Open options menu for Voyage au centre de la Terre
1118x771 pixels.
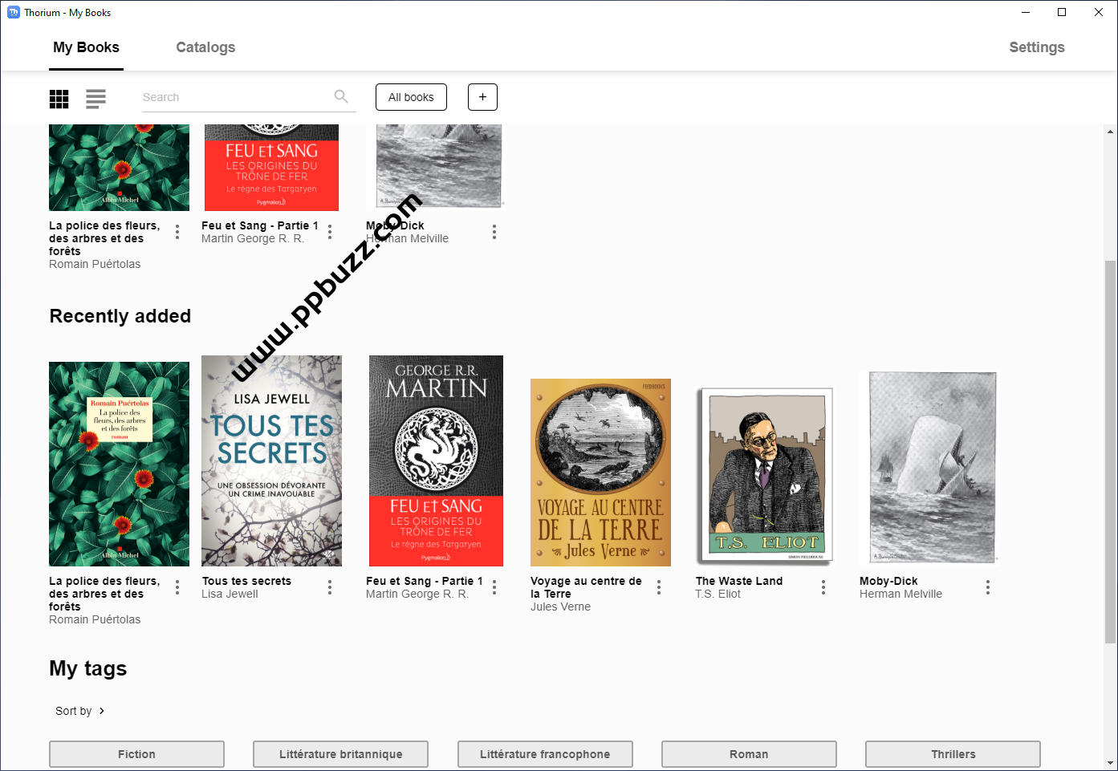click(659, 587)
